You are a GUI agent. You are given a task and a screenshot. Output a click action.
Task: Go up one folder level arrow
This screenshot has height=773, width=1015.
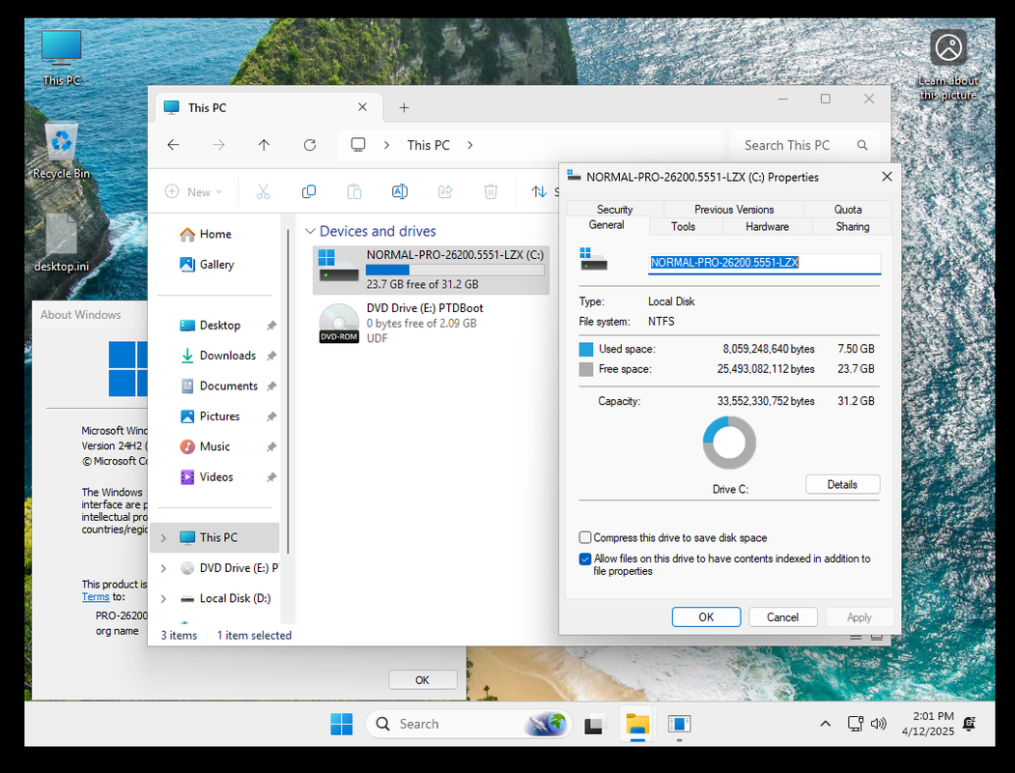264,145
